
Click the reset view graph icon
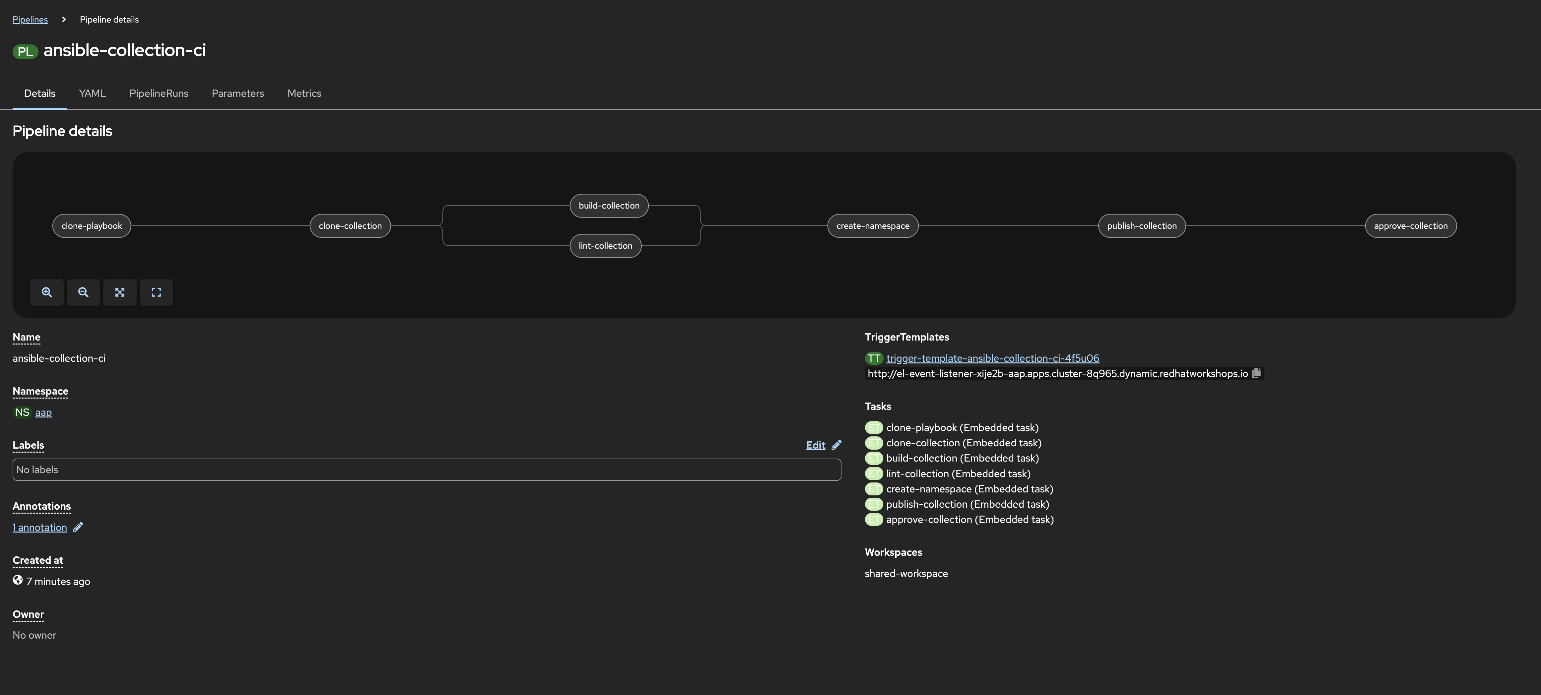pyautogui.click(x=156, y=292)
